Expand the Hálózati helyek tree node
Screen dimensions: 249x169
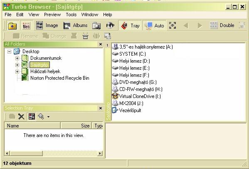click(x=17, y=71)
